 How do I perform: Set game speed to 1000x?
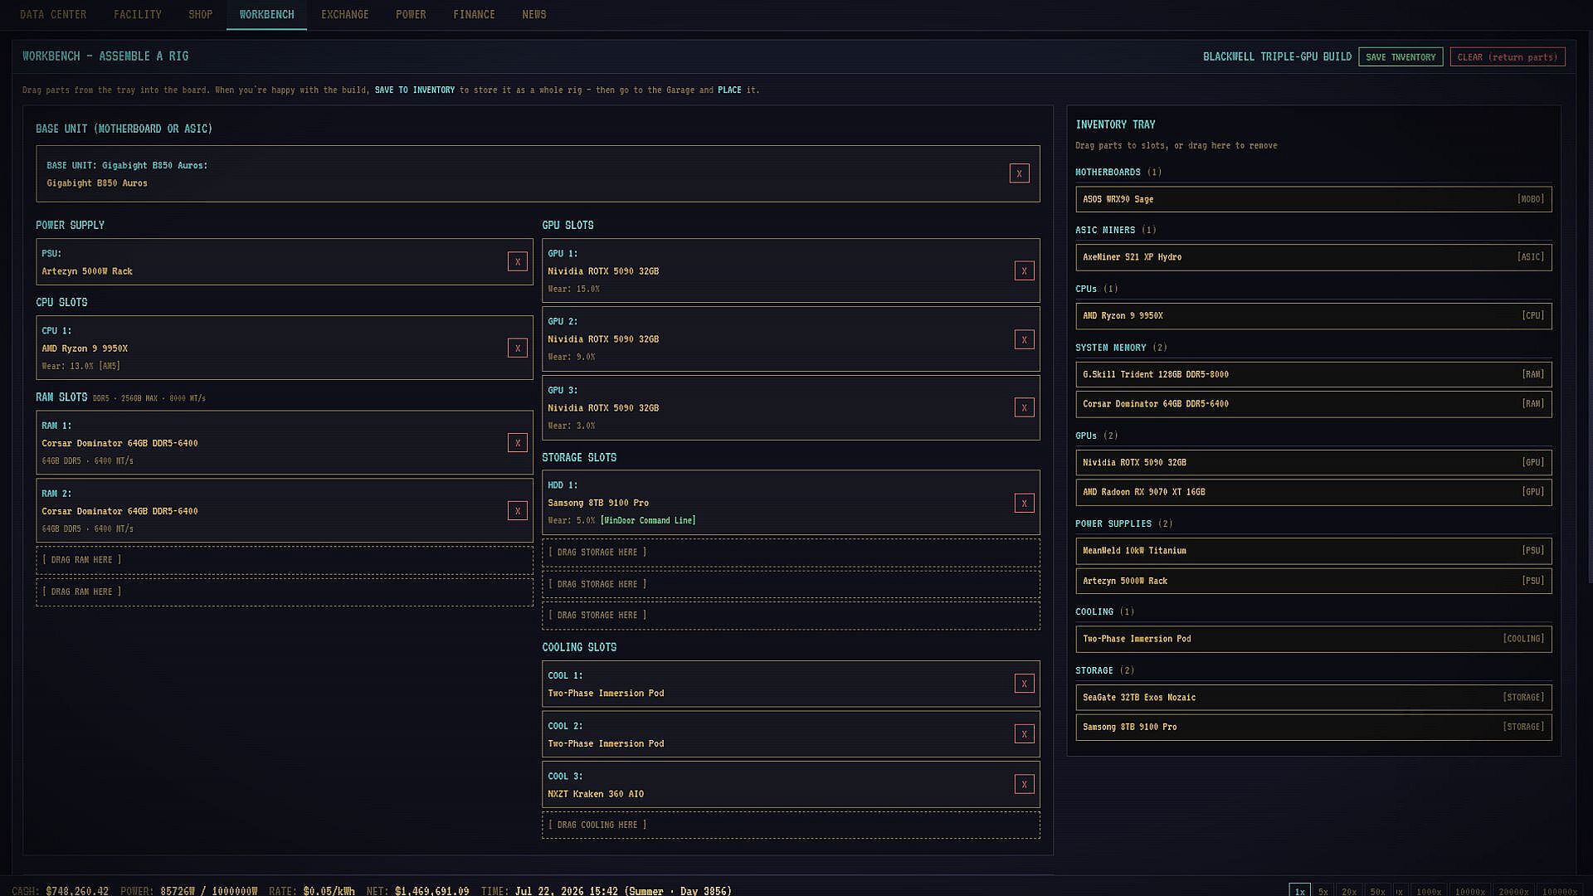point(1429,891)
